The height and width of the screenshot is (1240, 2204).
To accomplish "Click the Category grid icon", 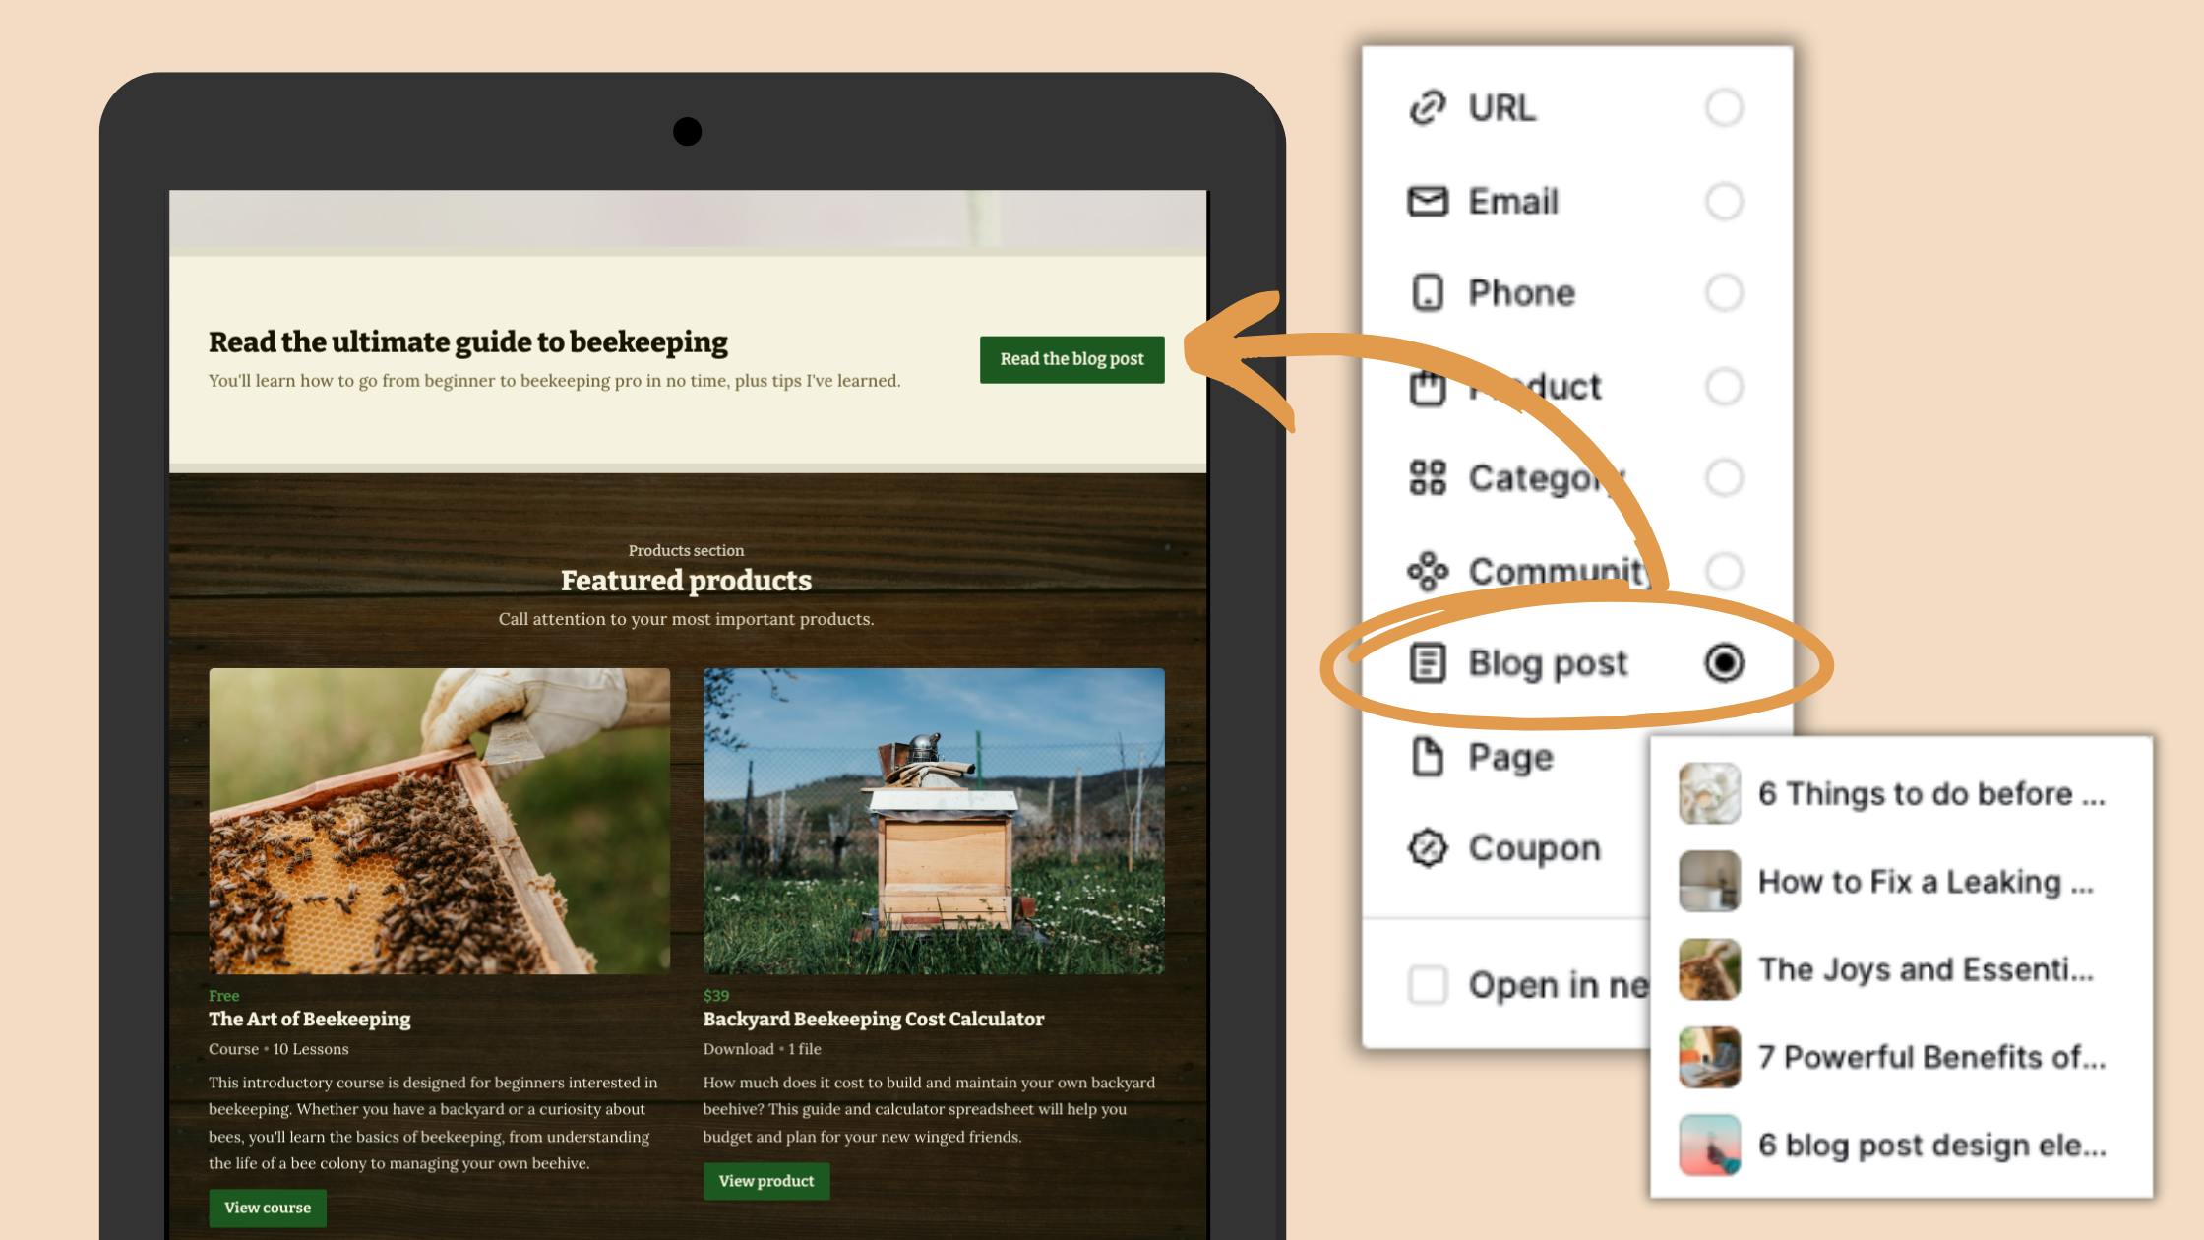I will point(1427,478).
